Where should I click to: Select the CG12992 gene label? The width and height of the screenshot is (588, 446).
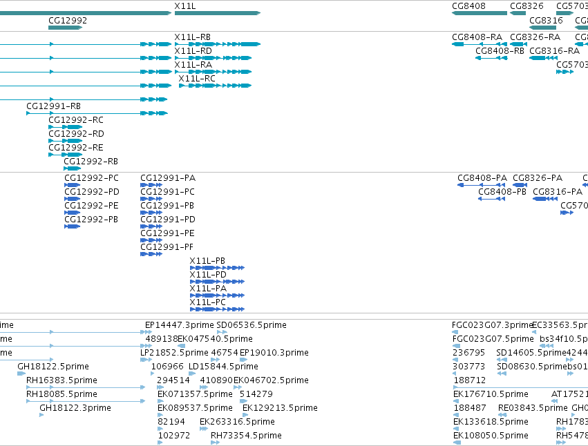point(68,20)
